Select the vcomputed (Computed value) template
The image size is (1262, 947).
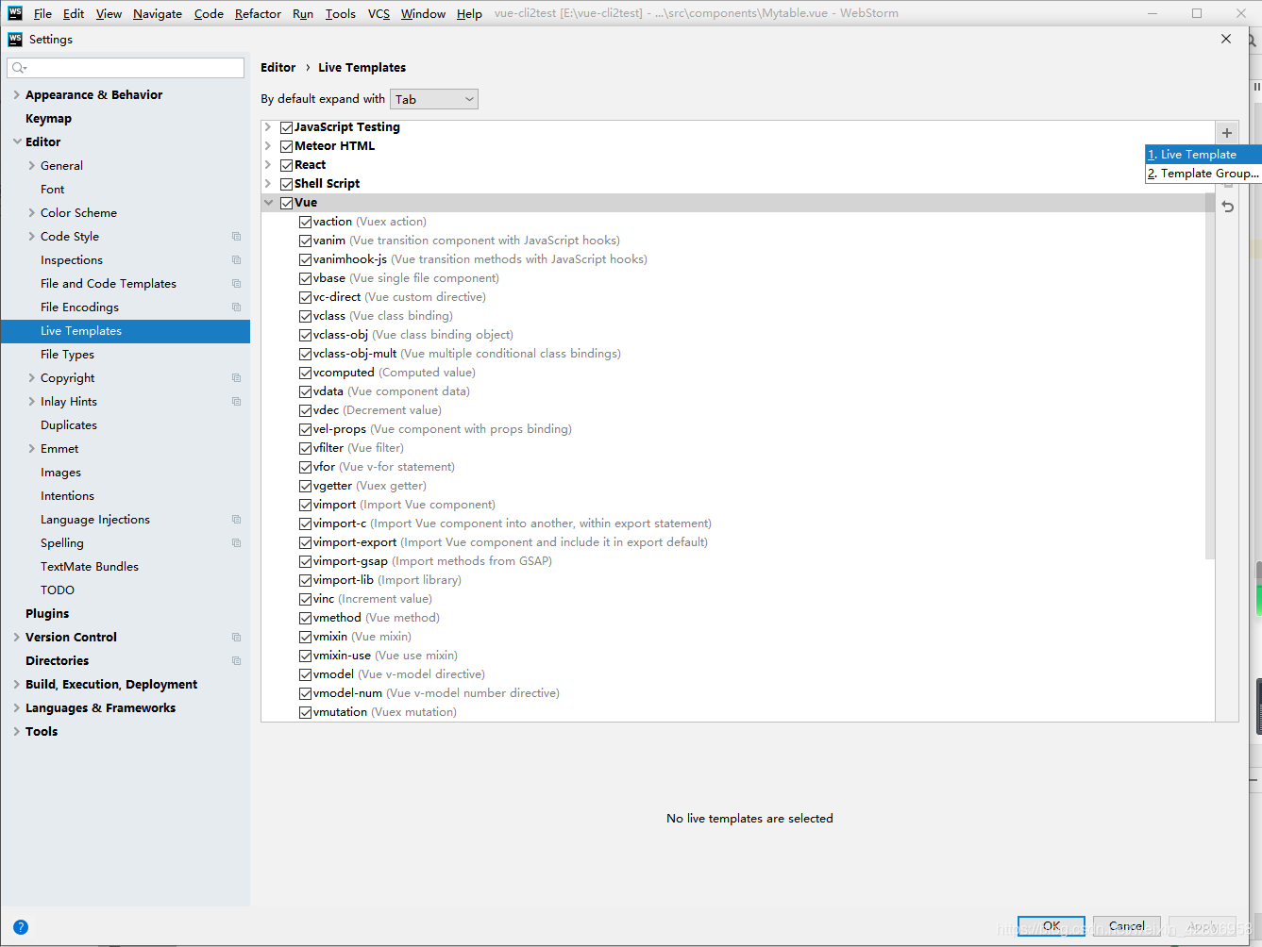pos(394,373)
